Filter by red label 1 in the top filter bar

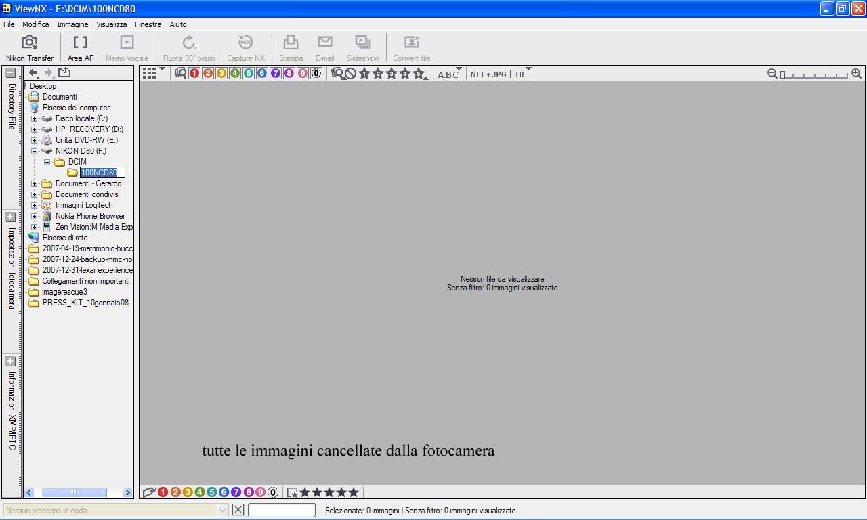pyautogui.click(x=194, y=73)
